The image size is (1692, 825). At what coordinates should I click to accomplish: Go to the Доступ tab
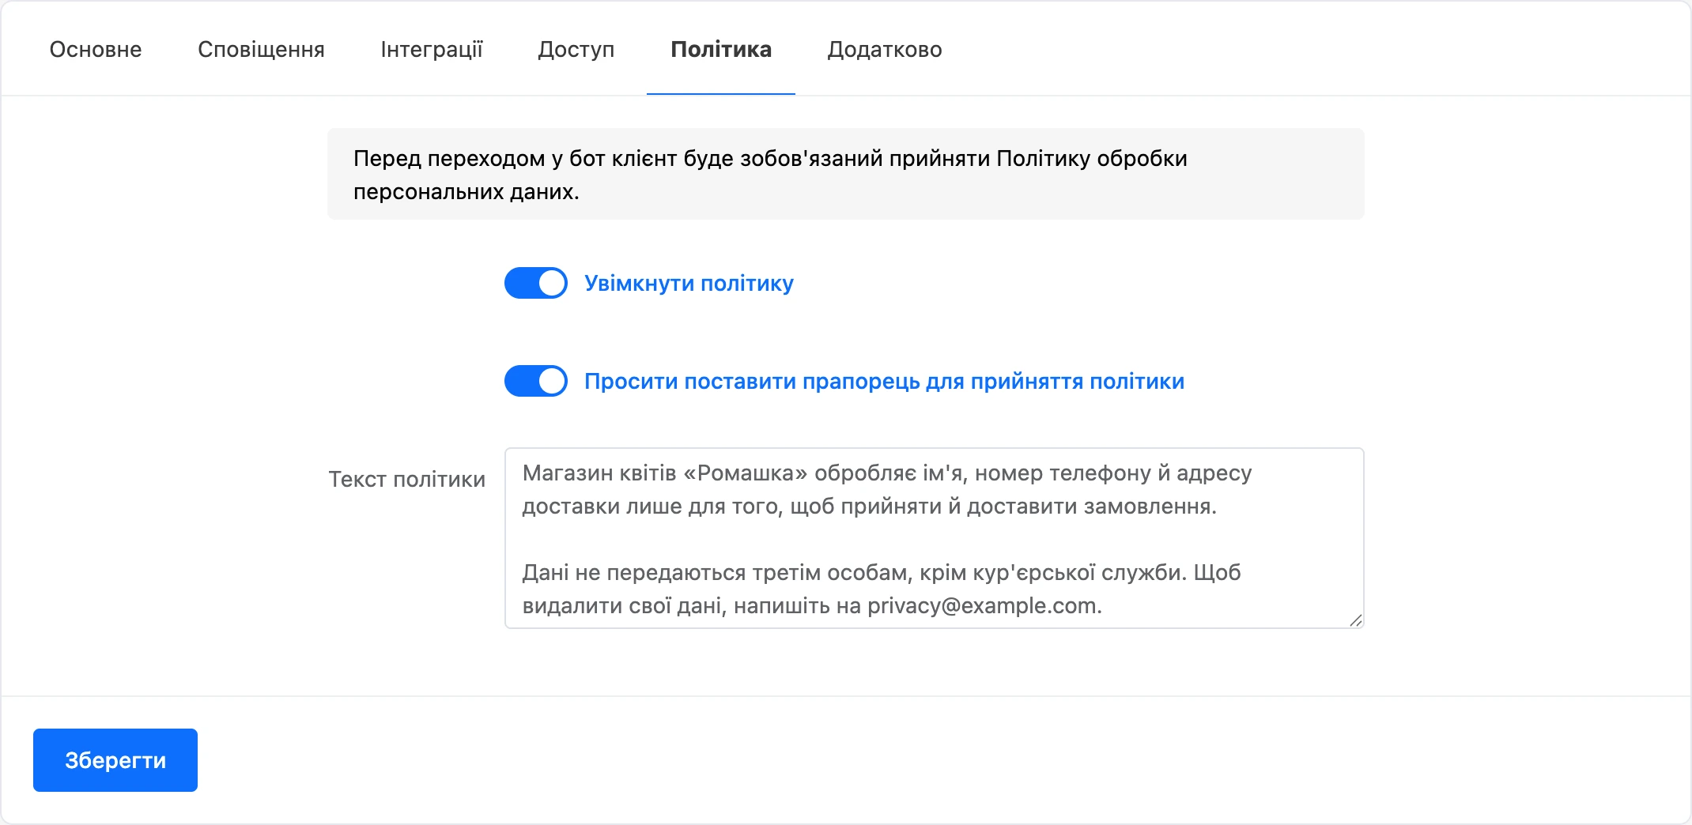(576, 49)
